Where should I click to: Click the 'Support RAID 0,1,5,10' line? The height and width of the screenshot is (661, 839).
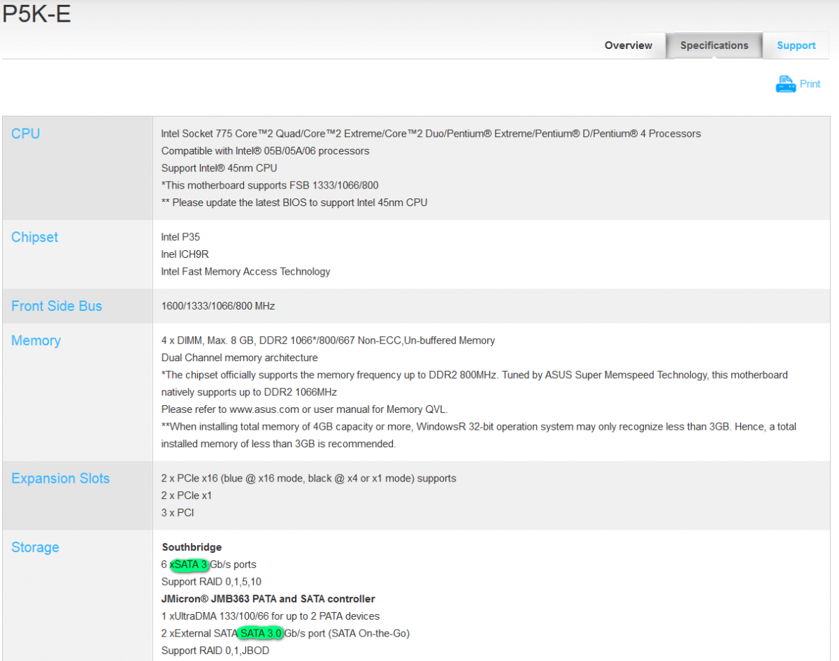click(x=211, y=581)
